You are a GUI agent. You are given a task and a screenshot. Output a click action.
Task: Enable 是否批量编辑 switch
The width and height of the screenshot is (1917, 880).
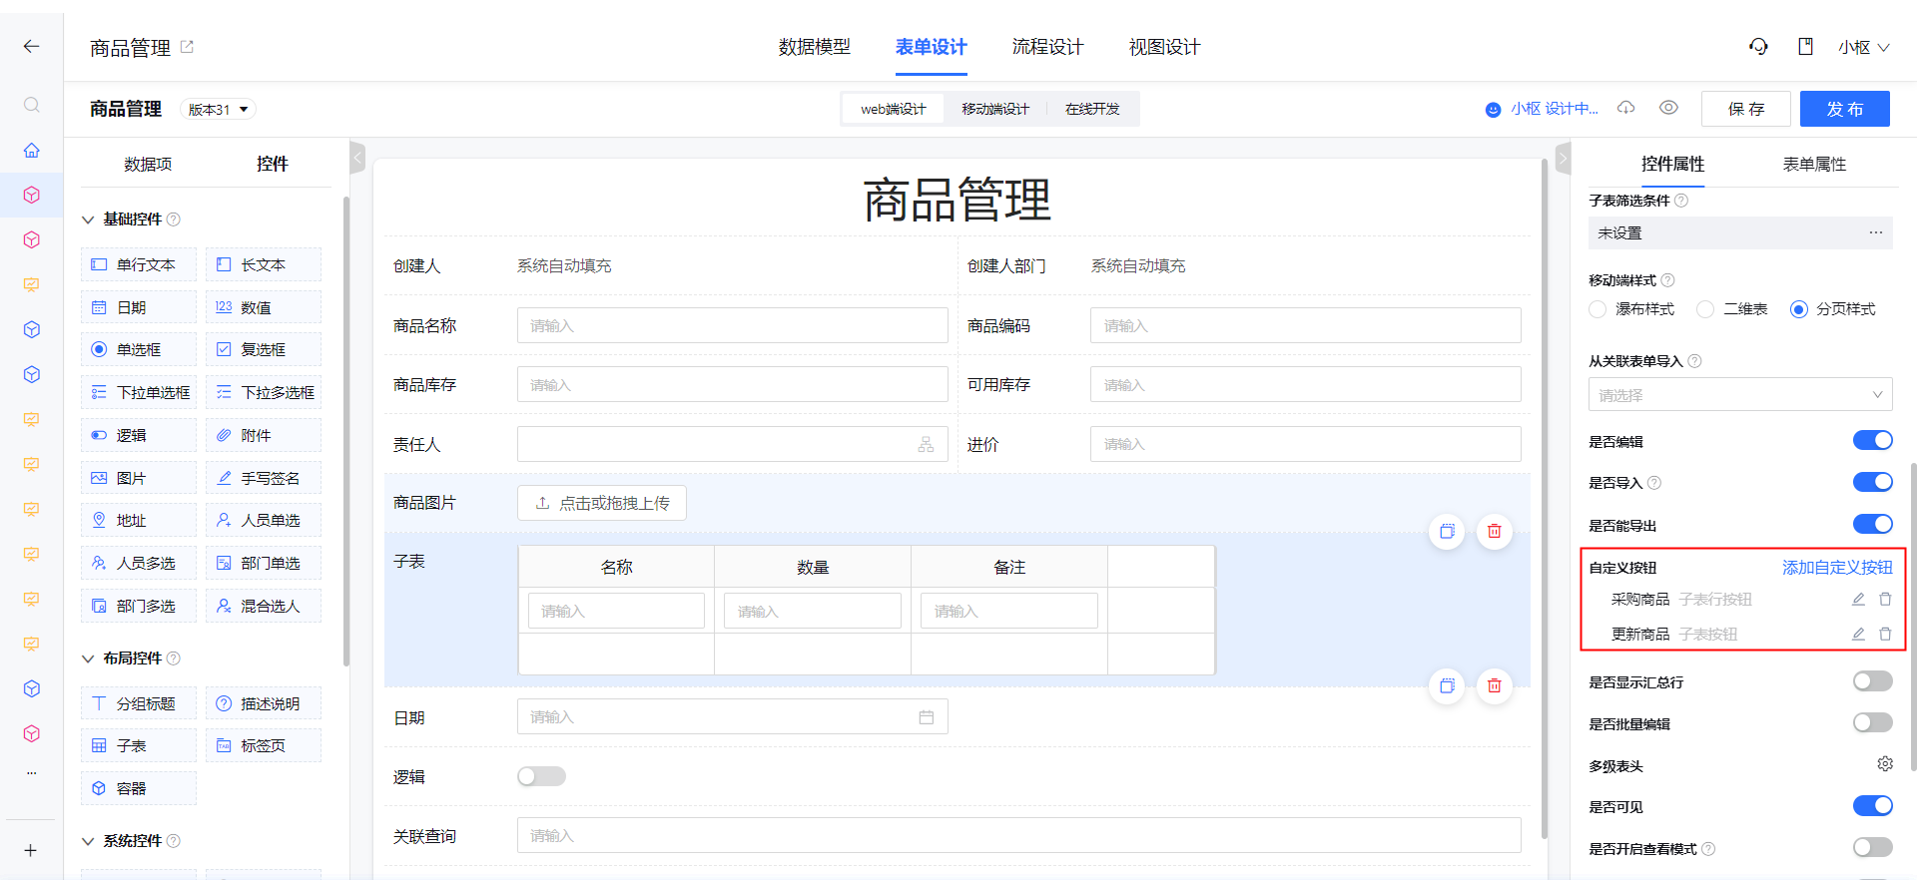pos(1872,722)
